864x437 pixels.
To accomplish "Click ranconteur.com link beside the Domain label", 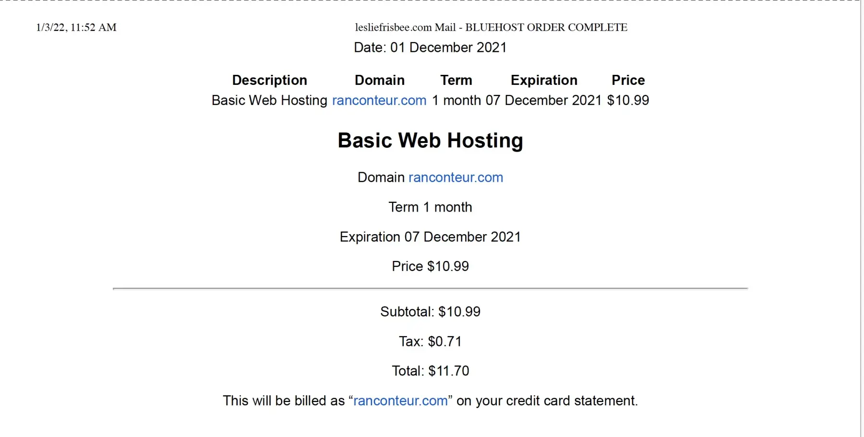I will [x=456, y=177].
